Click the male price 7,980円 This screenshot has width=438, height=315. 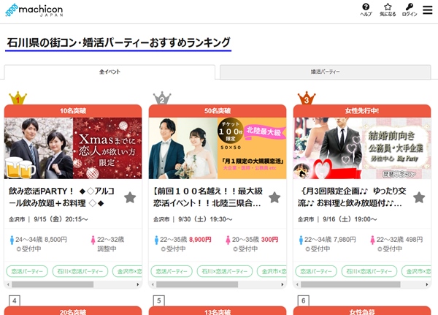click(x=345, y=240)
